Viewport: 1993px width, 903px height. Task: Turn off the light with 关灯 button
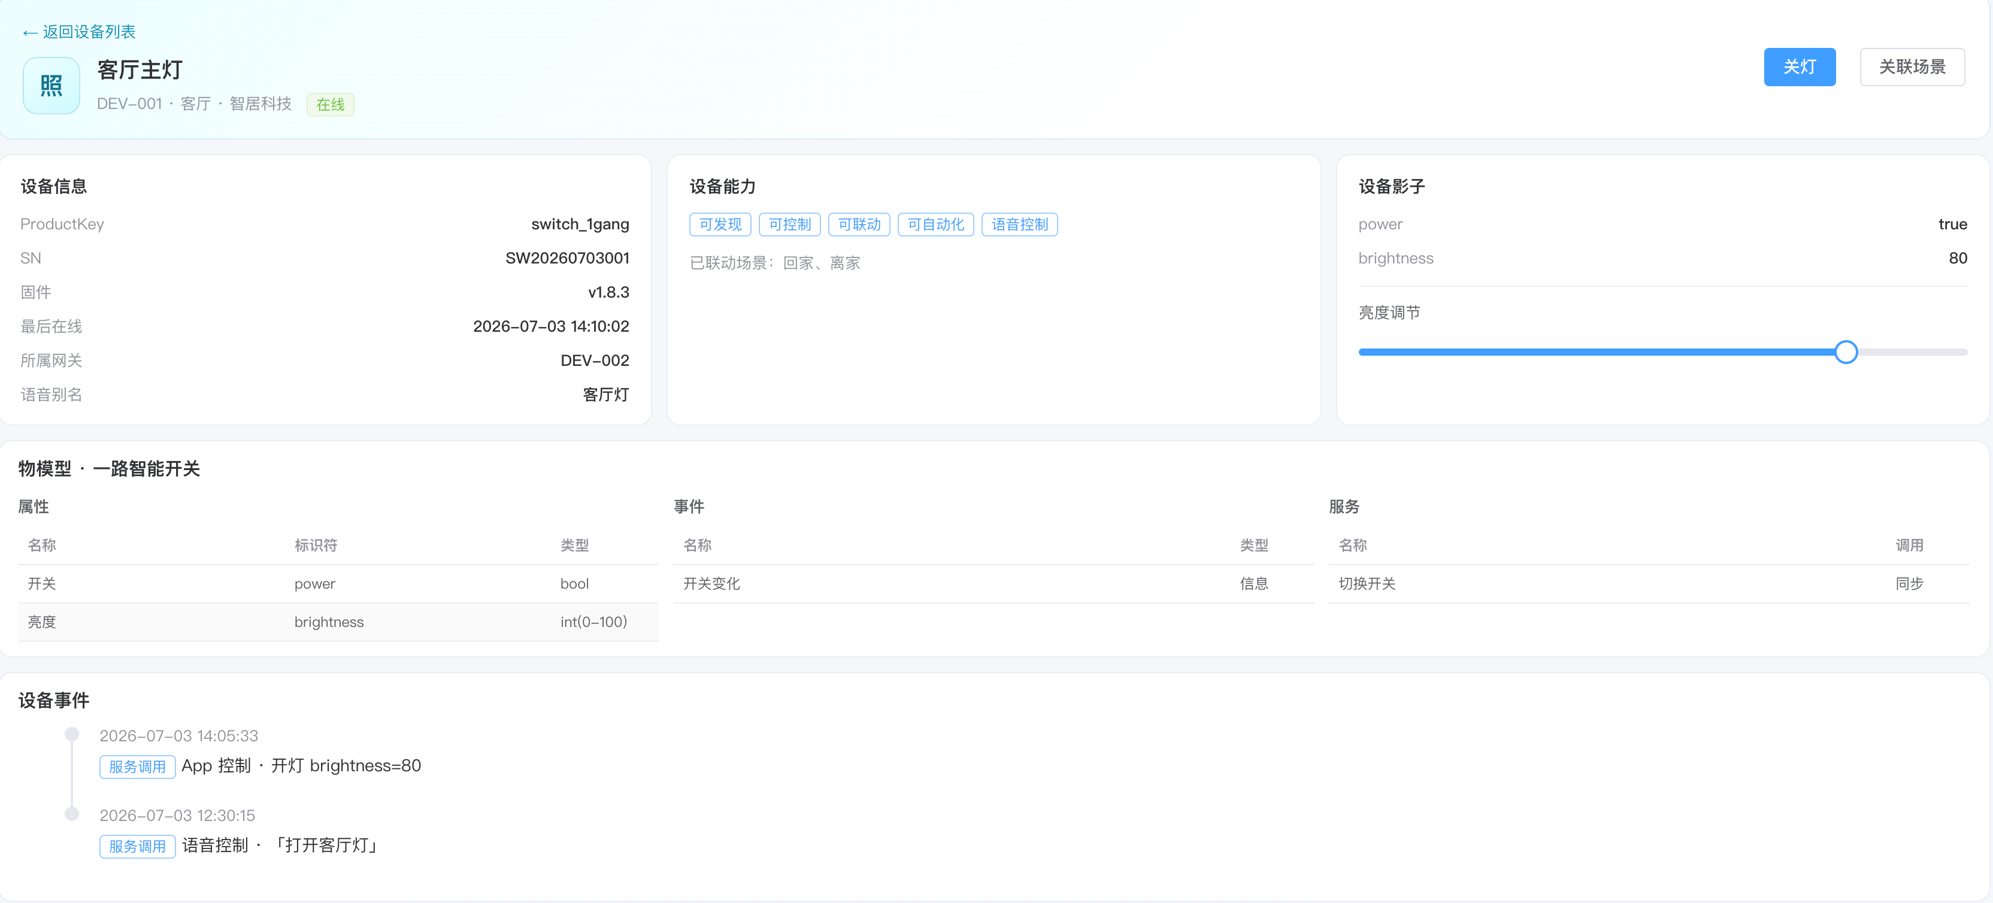(1799, 66)
